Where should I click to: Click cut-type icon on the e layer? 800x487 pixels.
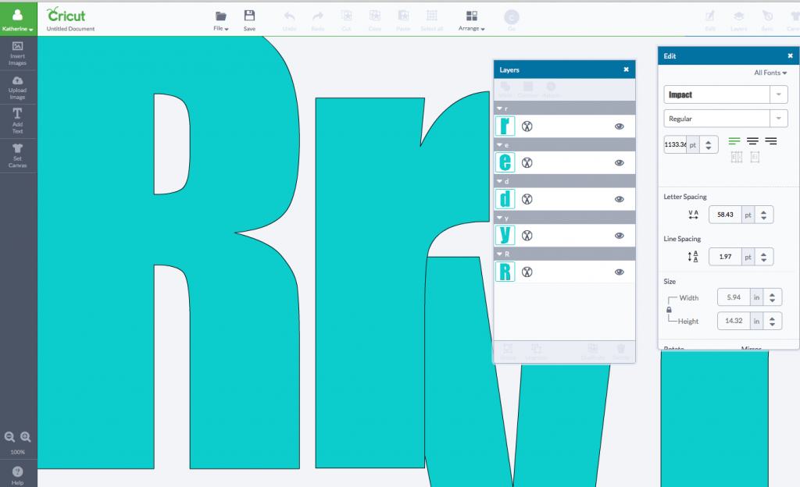[527, 162]
